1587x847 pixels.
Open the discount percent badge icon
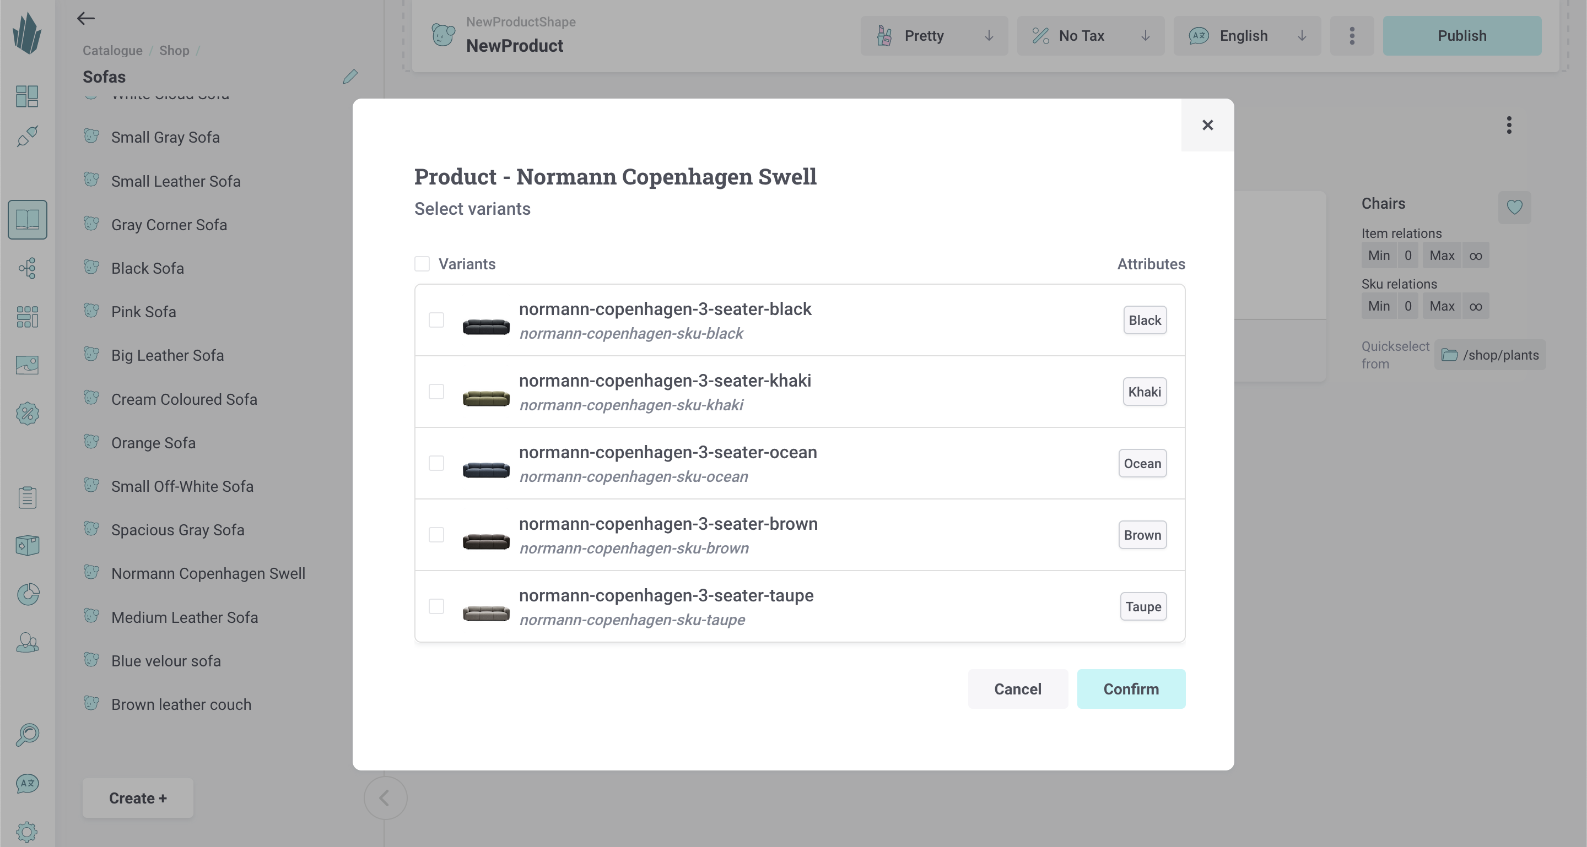[x=27, y=414]
